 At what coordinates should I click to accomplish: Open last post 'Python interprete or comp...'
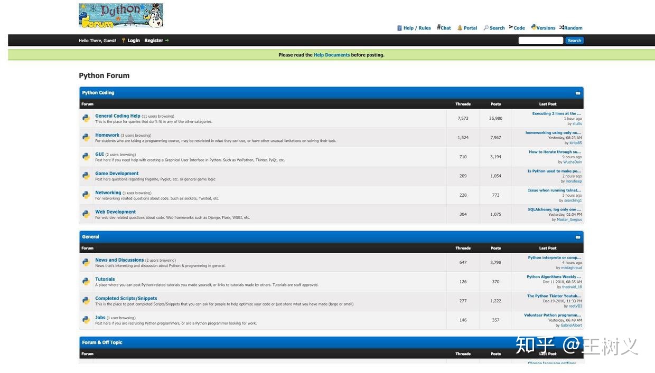click(554, 257)
